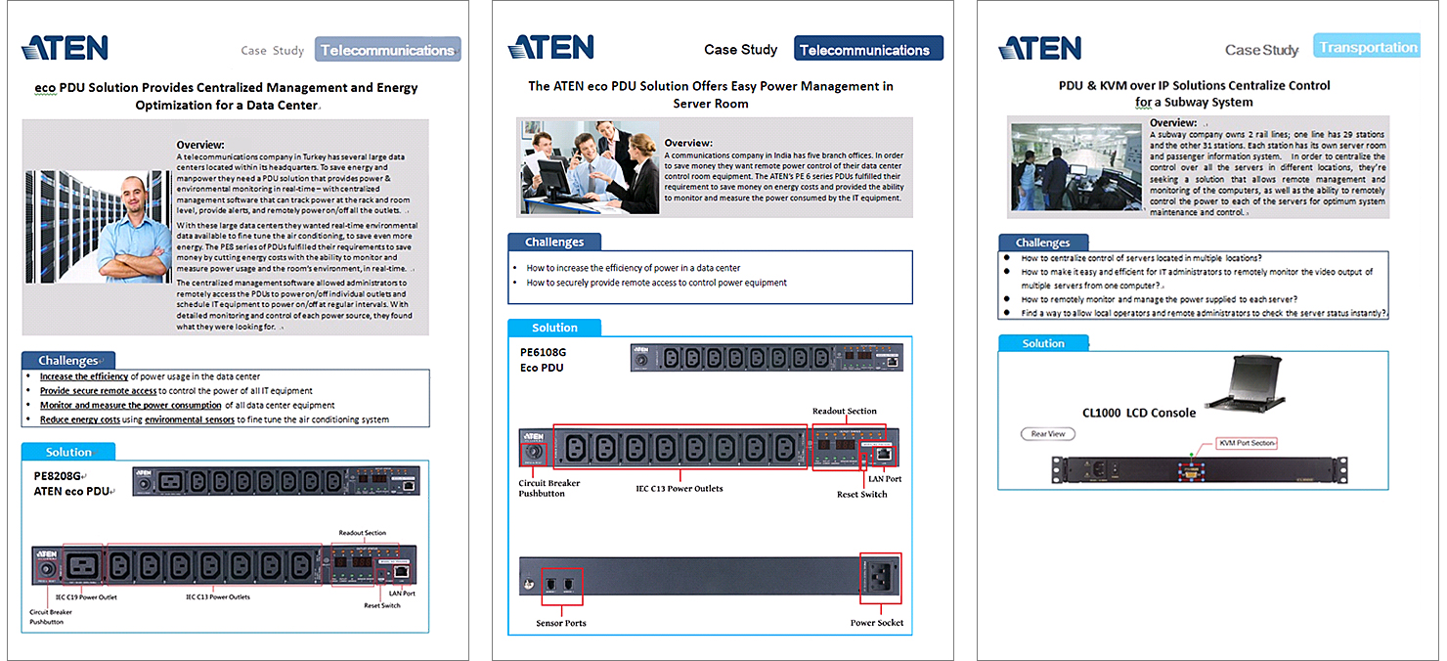This screenshot has height=661, width=1447.
Task: Click the sensor ports on the PE6108G rear panel
Action: [562, 586]
